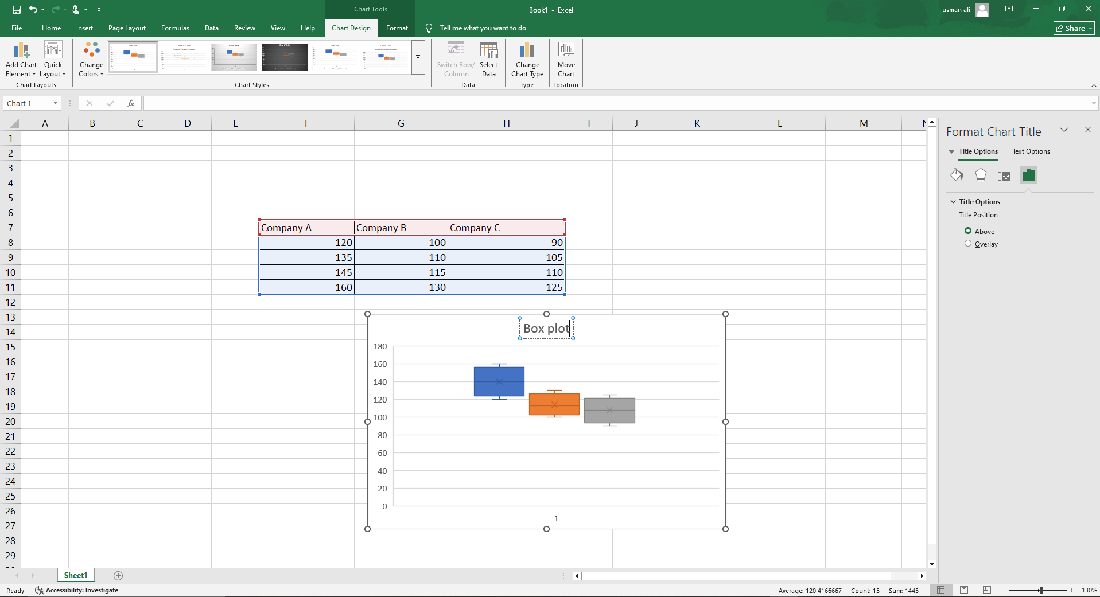1100x597 pixels.
Task: Switch to Page Break Preview icon
Action: tap(987, 590)
